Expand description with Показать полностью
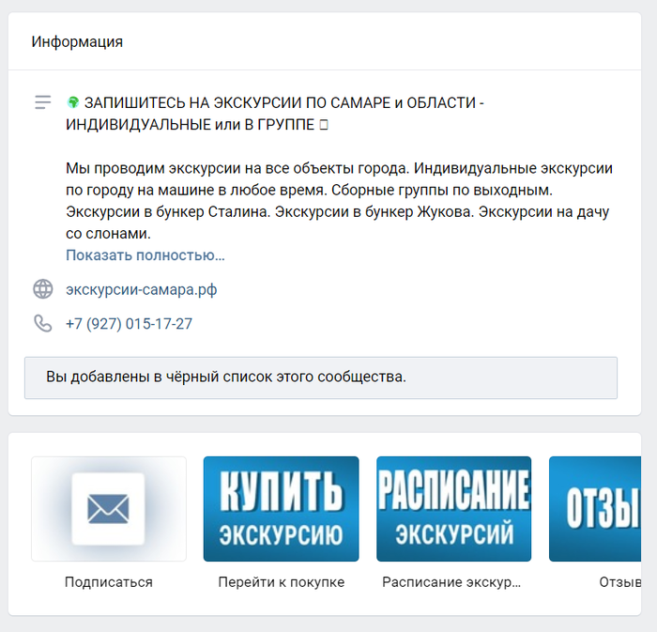The image size is (657, 632). click(145, 255)
